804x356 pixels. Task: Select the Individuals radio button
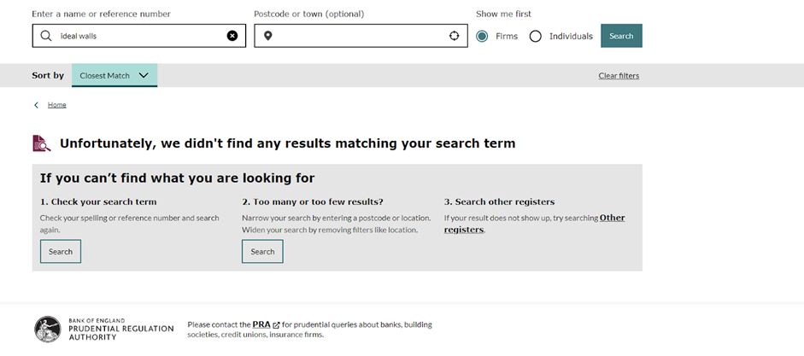pyautogui.click(x=536, y=37)
